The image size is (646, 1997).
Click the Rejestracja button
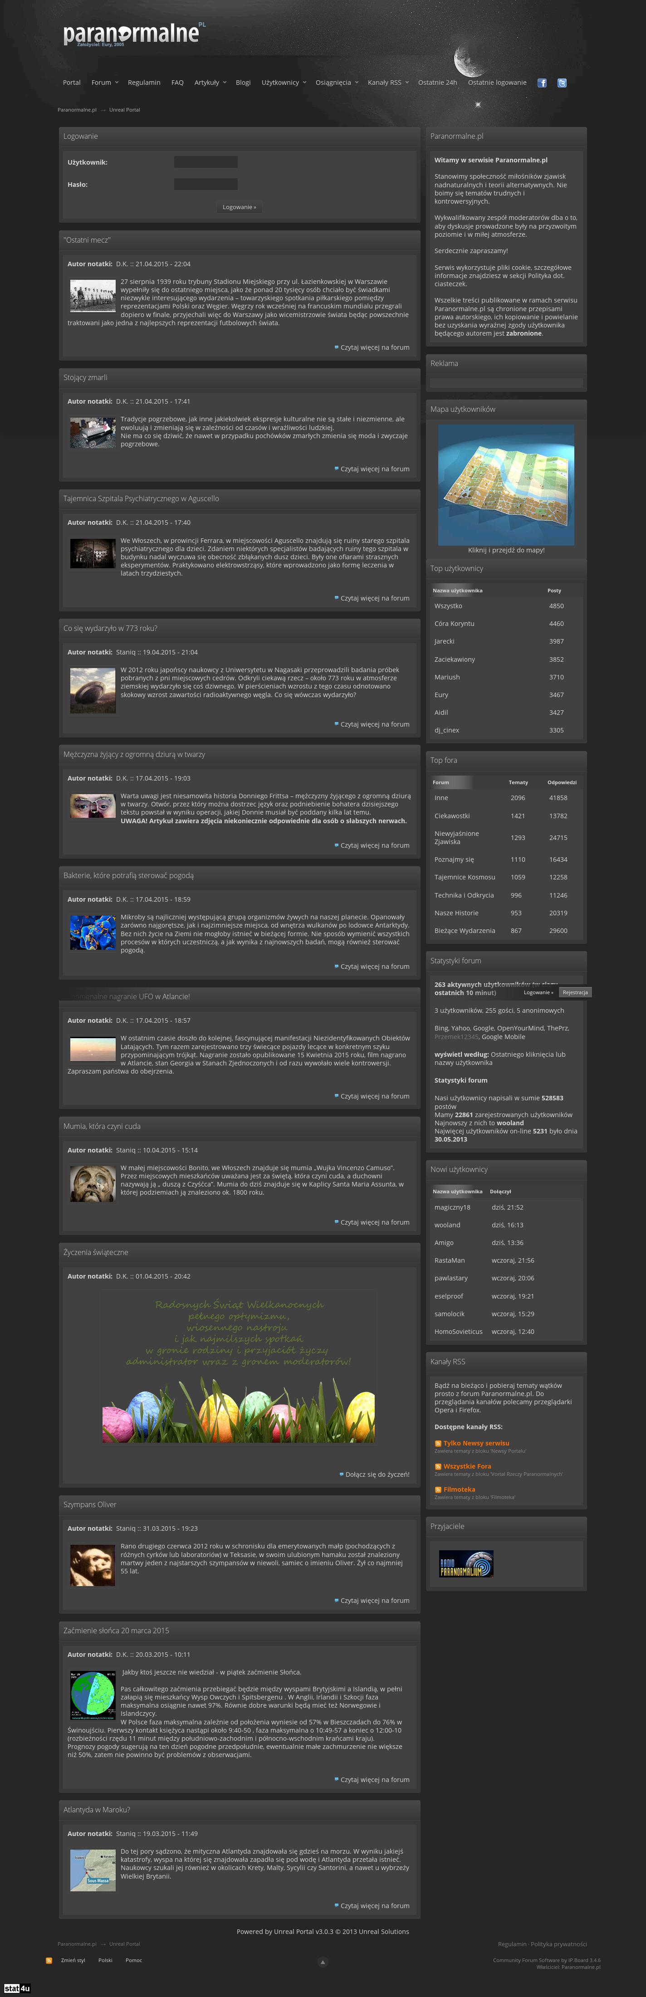575,992
